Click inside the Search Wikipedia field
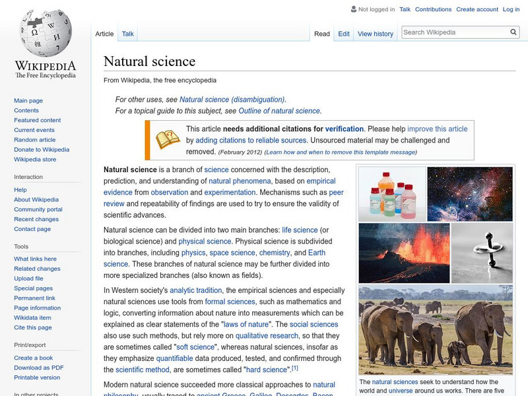The image size is (528, 396). 453,32
